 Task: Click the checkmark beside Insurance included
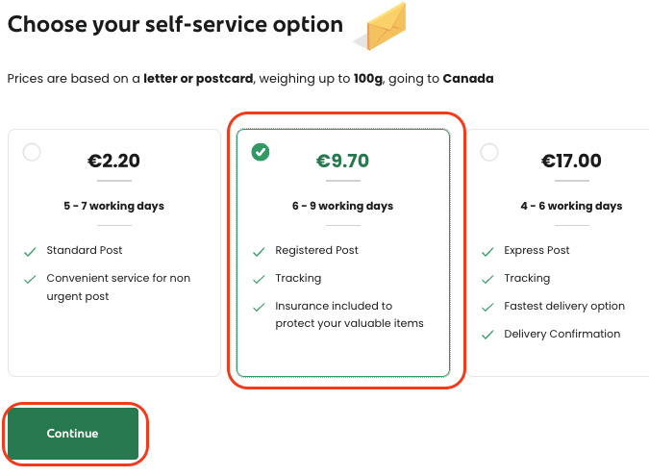[x=259, y=307]
